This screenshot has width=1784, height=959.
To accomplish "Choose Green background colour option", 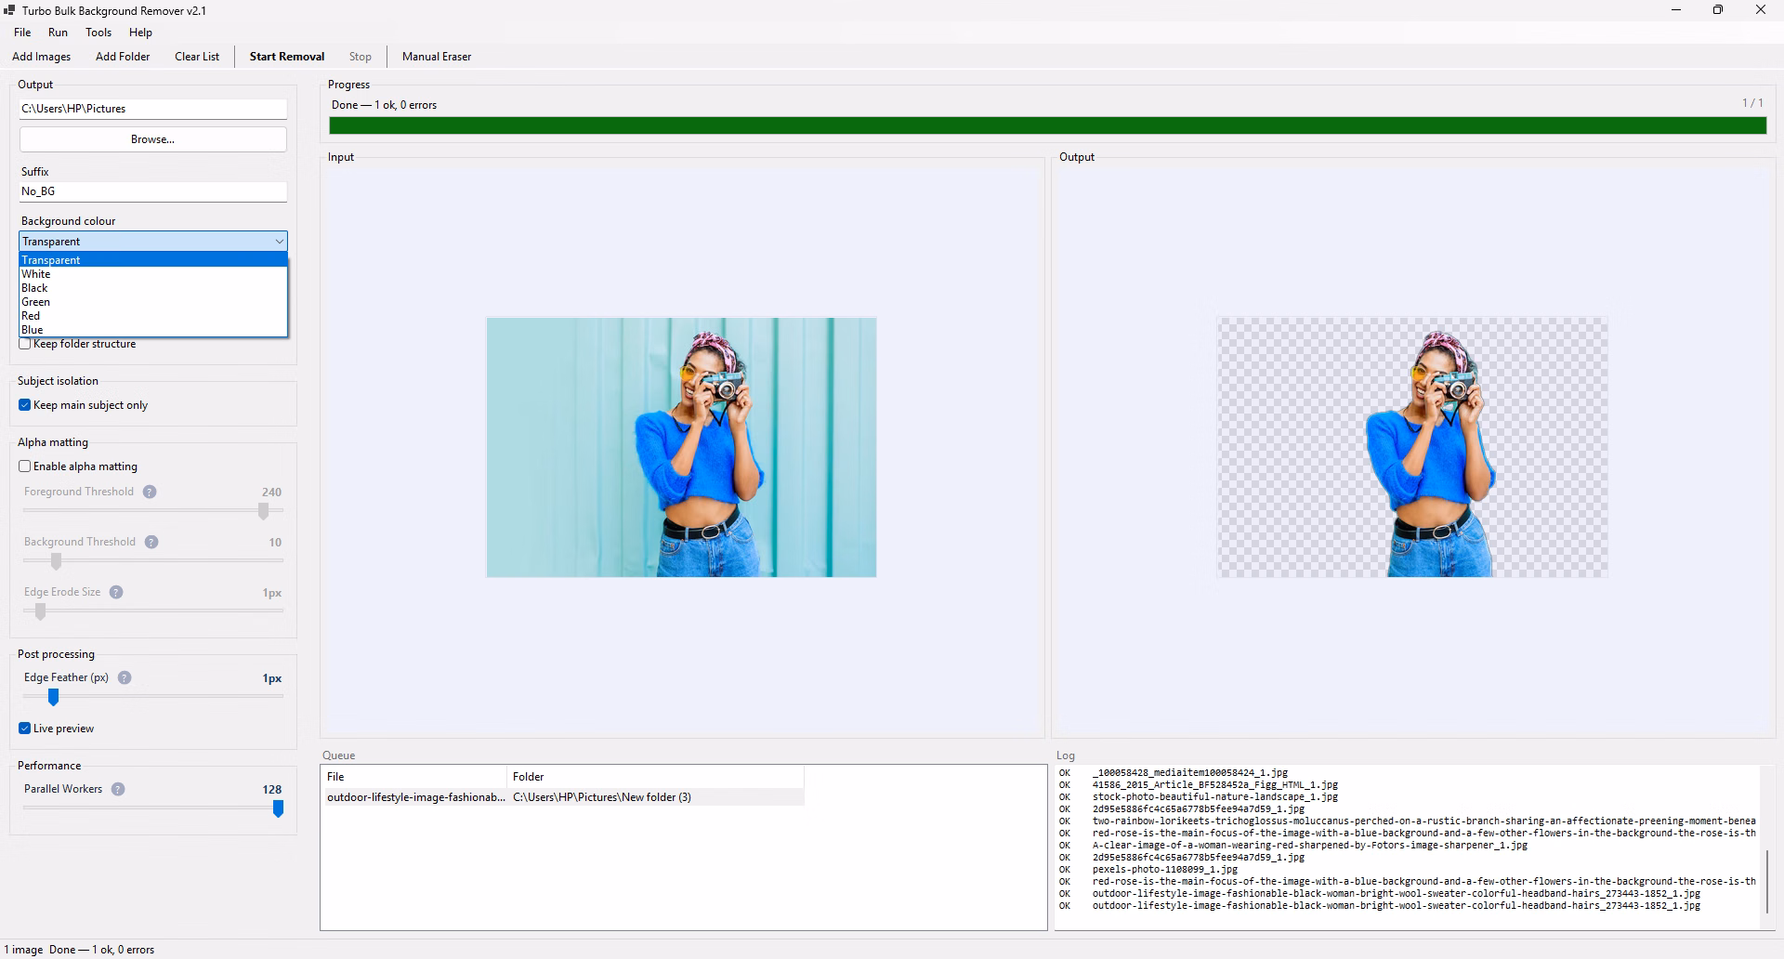I will click(x=153, y=302).
